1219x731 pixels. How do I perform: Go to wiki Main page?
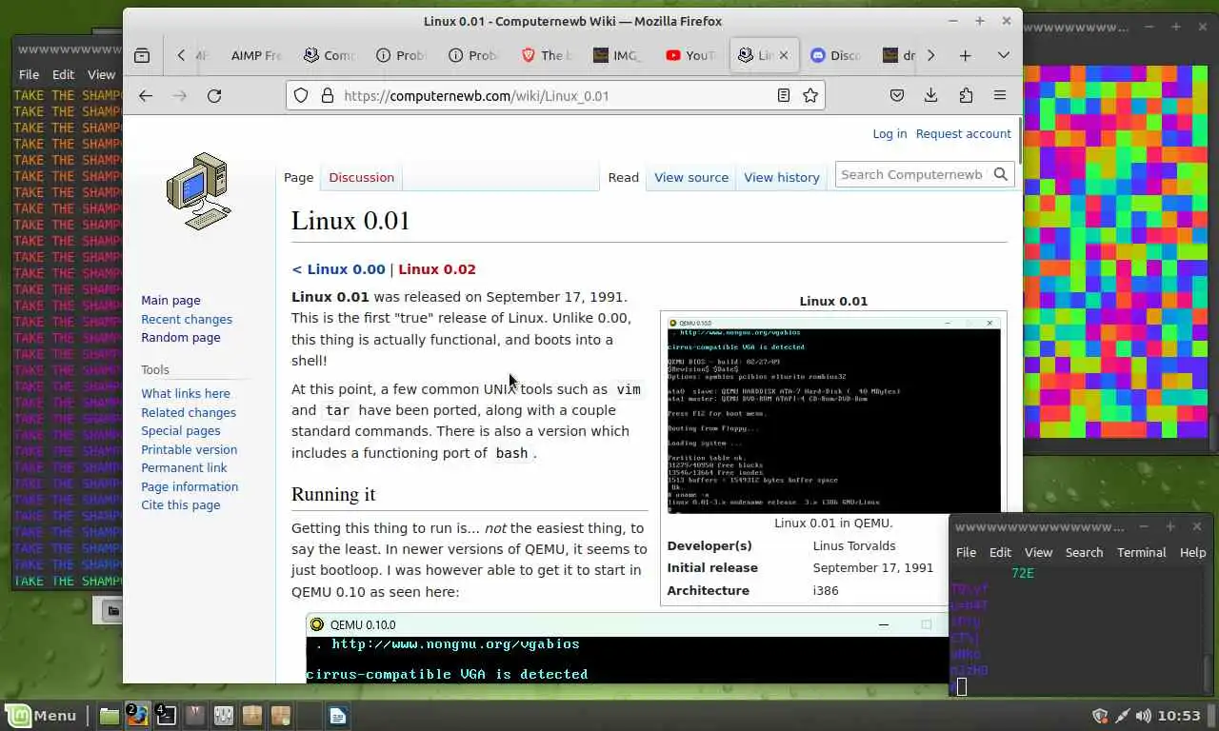pyautogui.click(x=170, y=300)
